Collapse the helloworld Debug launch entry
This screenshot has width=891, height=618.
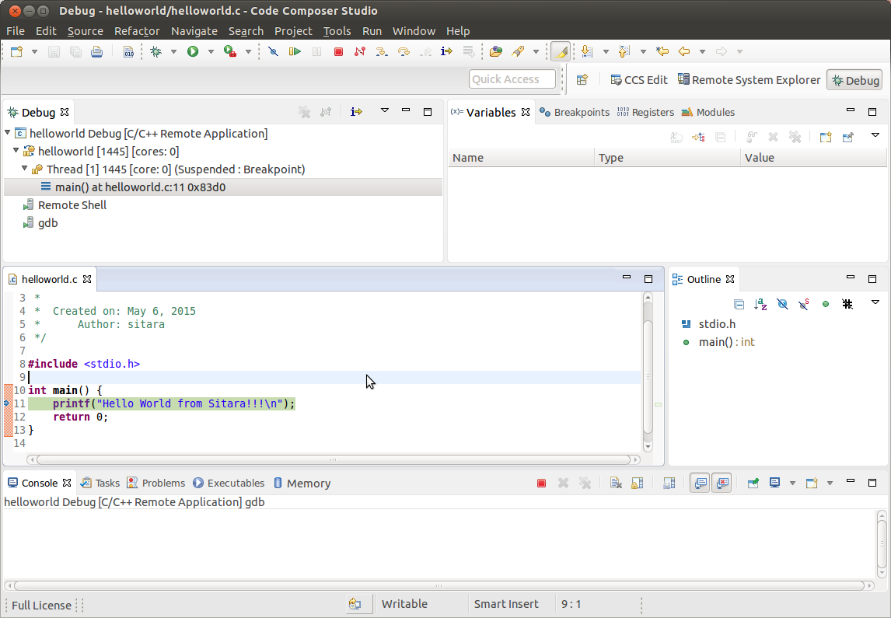pos(7,133)
